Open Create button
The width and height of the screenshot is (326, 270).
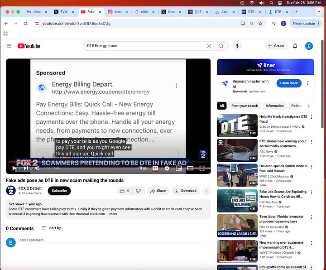pos(276,46)
